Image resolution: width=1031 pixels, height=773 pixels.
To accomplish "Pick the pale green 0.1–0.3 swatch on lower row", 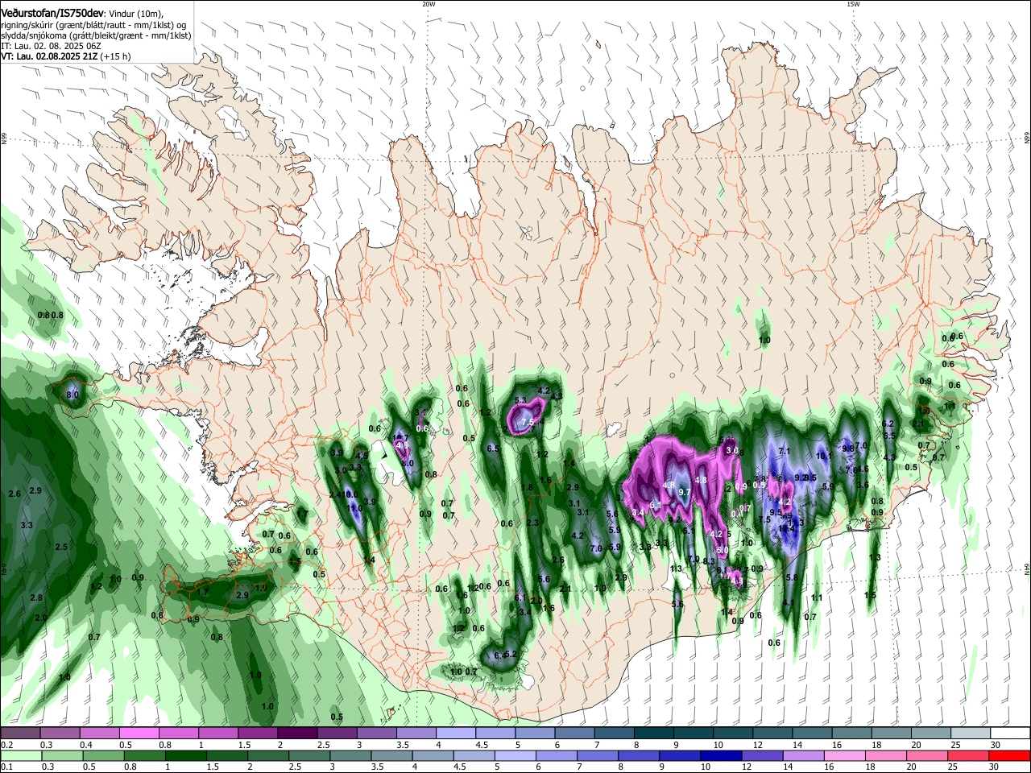I will [21, 755].
